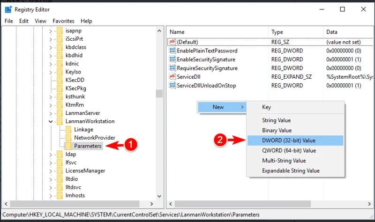This screenshot has height=222, width=375.
Task: Click values pane horizontal scroll left arrow
Action: 171,204
